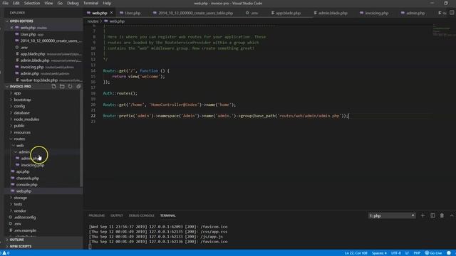Split the editor to the right

point(452,13)
